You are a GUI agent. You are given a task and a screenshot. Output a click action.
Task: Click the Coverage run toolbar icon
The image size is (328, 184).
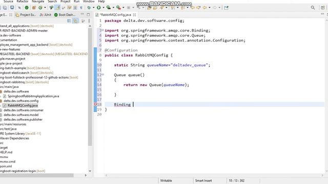(x=108, y=8)
